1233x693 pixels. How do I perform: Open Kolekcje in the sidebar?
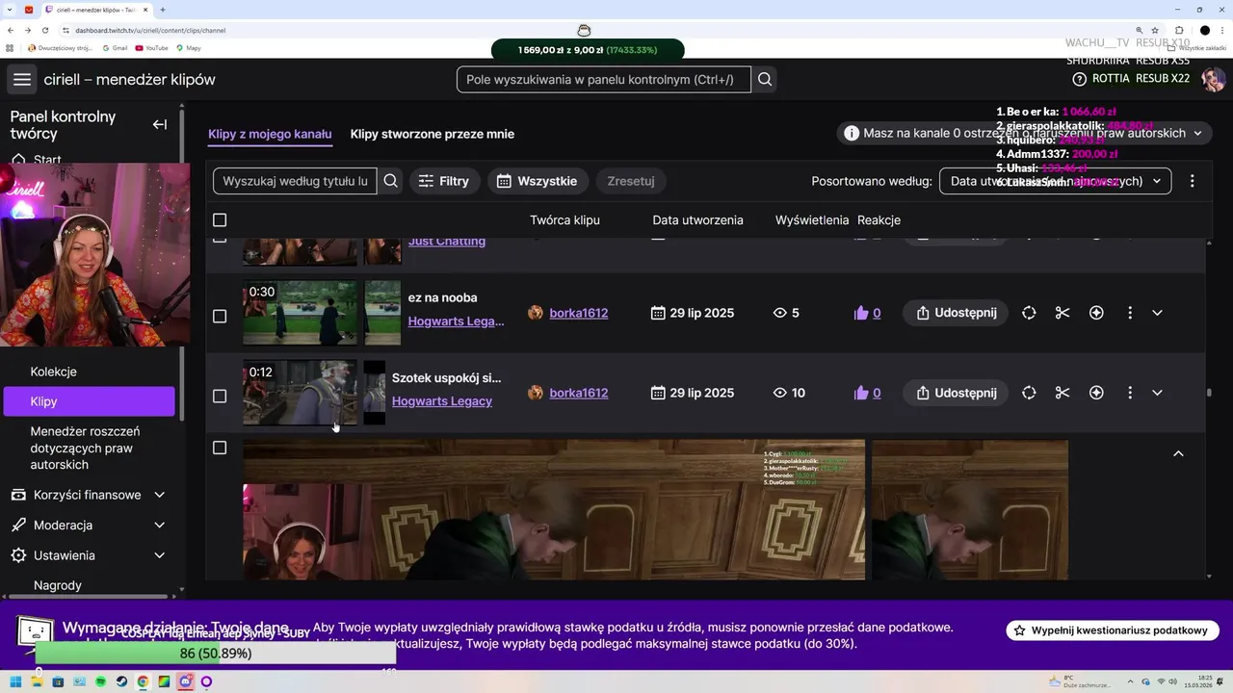53,372
